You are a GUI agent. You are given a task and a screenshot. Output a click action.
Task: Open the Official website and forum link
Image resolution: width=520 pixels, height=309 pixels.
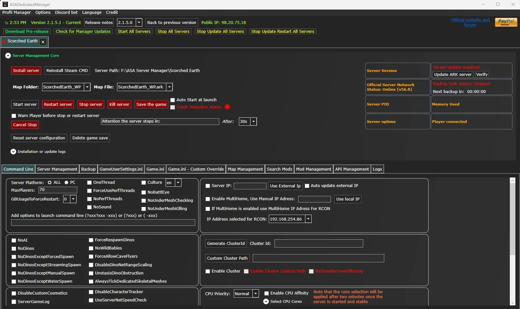470,22
